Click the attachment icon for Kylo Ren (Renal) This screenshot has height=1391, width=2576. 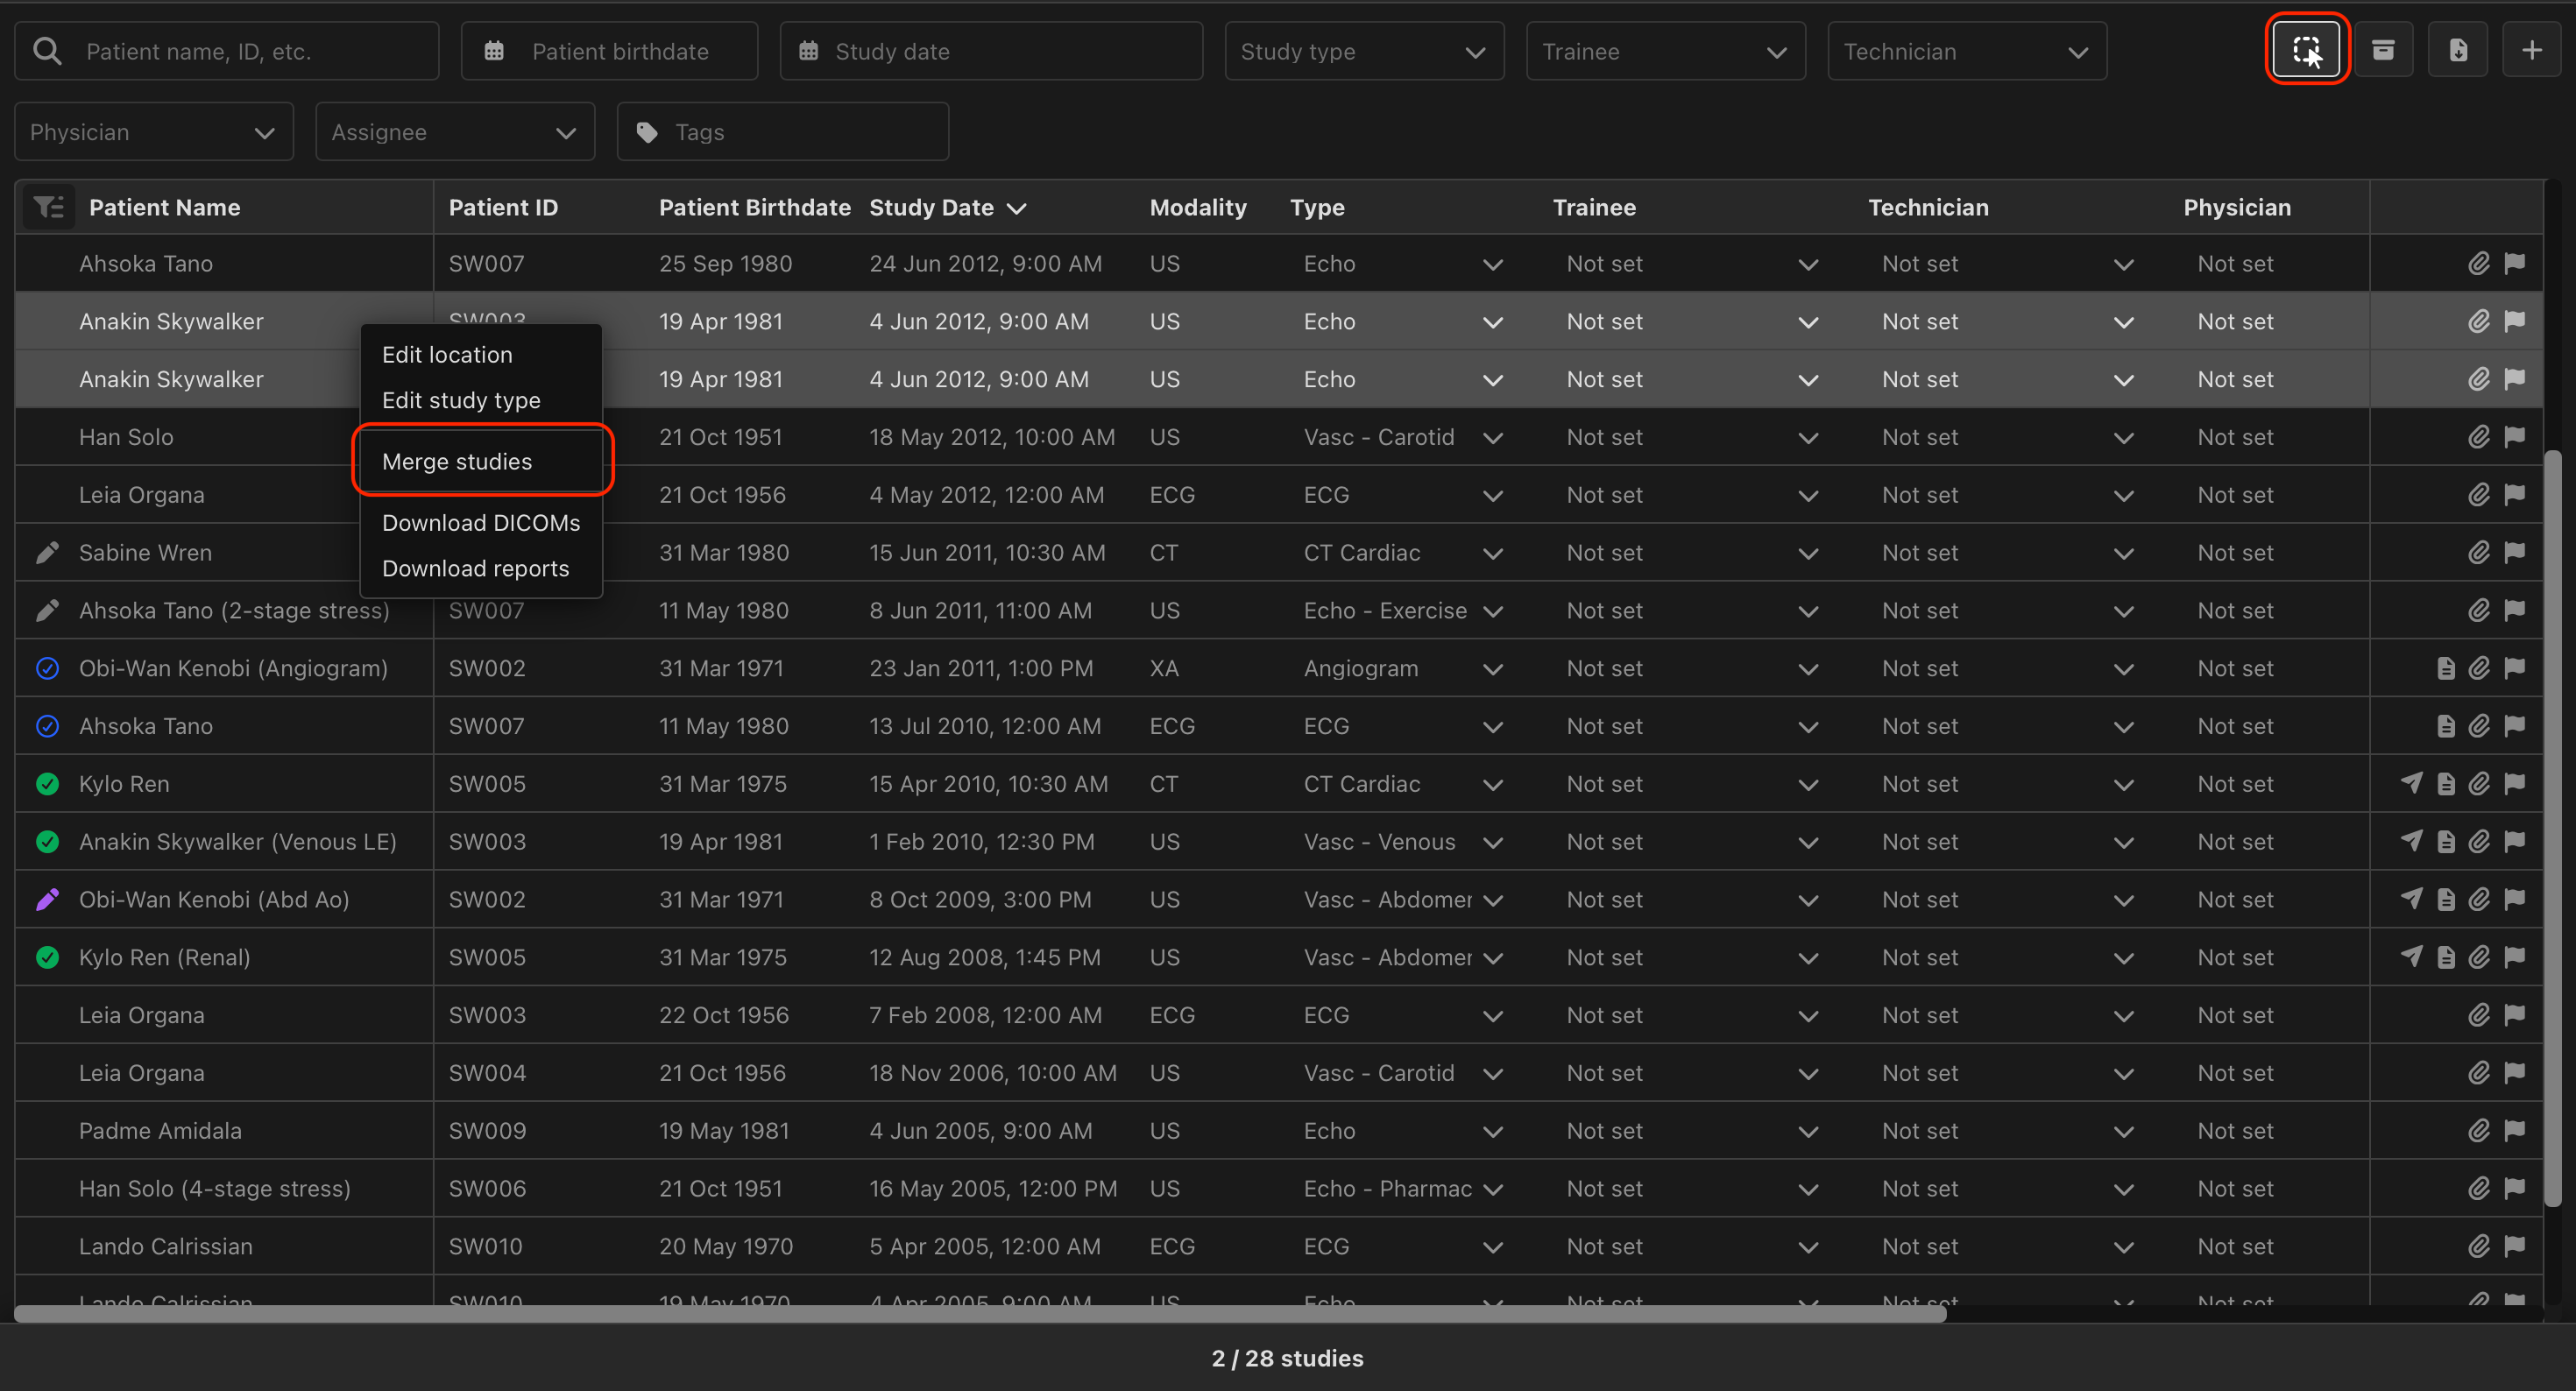click(2478, 957)
